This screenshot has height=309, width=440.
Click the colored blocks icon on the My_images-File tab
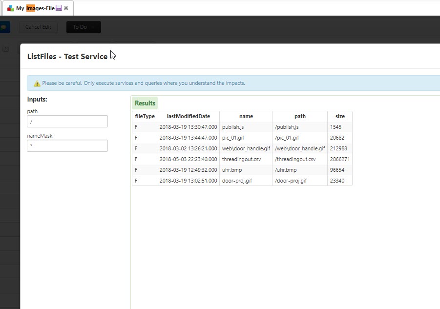pos(10,8)
